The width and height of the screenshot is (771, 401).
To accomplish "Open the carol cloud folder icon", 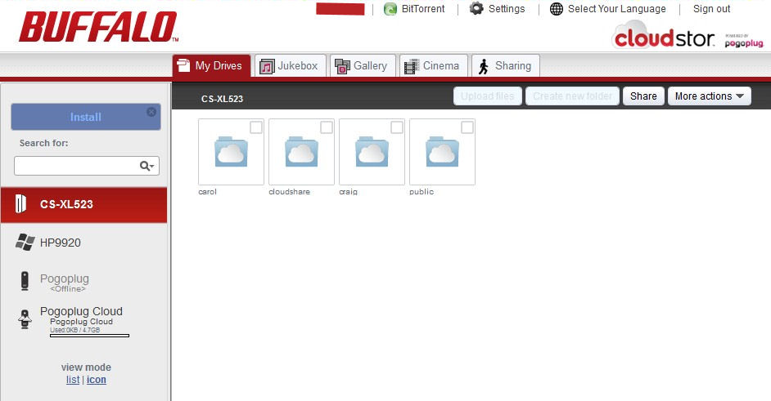I will coord(231,152).
